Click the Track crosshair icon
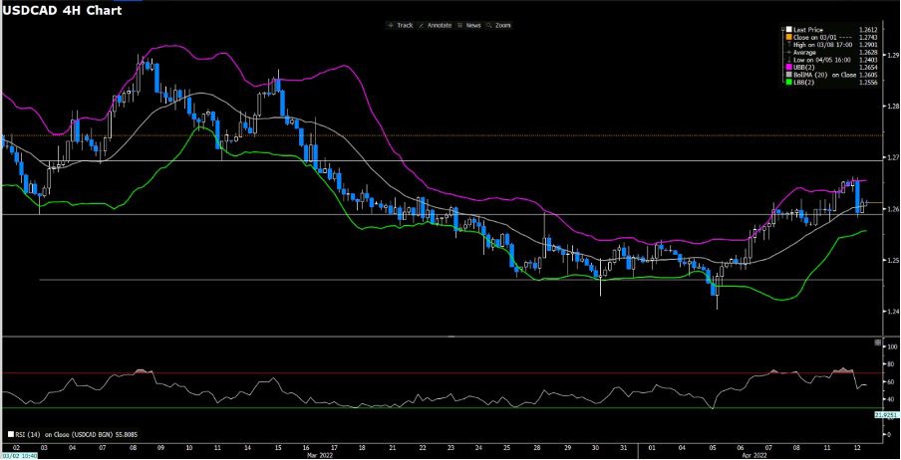Screen dimensions: 901x460 [392, 25]
